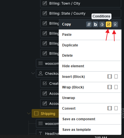Select the Billing: State / County field

pos(81,13)
